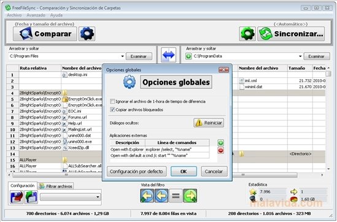Click Configuración por defecto button
Viewport: 337px width, 222px height.
click(136, 171)
